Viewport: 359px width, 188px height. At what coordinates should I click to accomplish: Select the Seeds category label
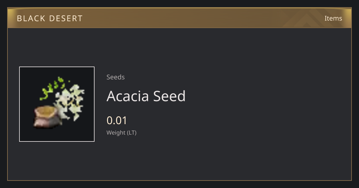pyautogui.click(x=115, y=77)
